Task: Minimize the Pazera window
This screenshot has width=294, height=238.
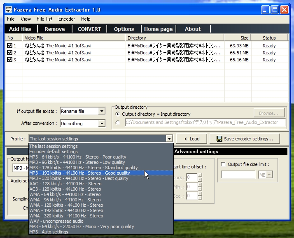Action: click(x=265, y=9)
